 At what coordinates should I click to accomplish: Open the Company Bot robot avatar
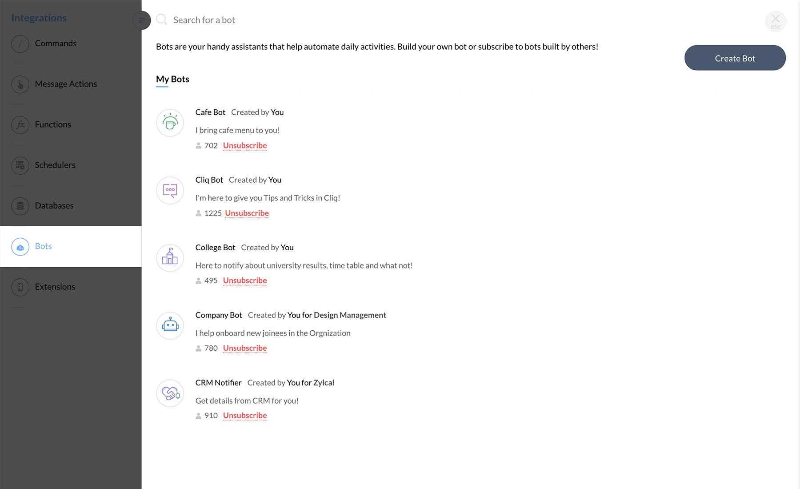pyautogui.click(x=170, y=325)
